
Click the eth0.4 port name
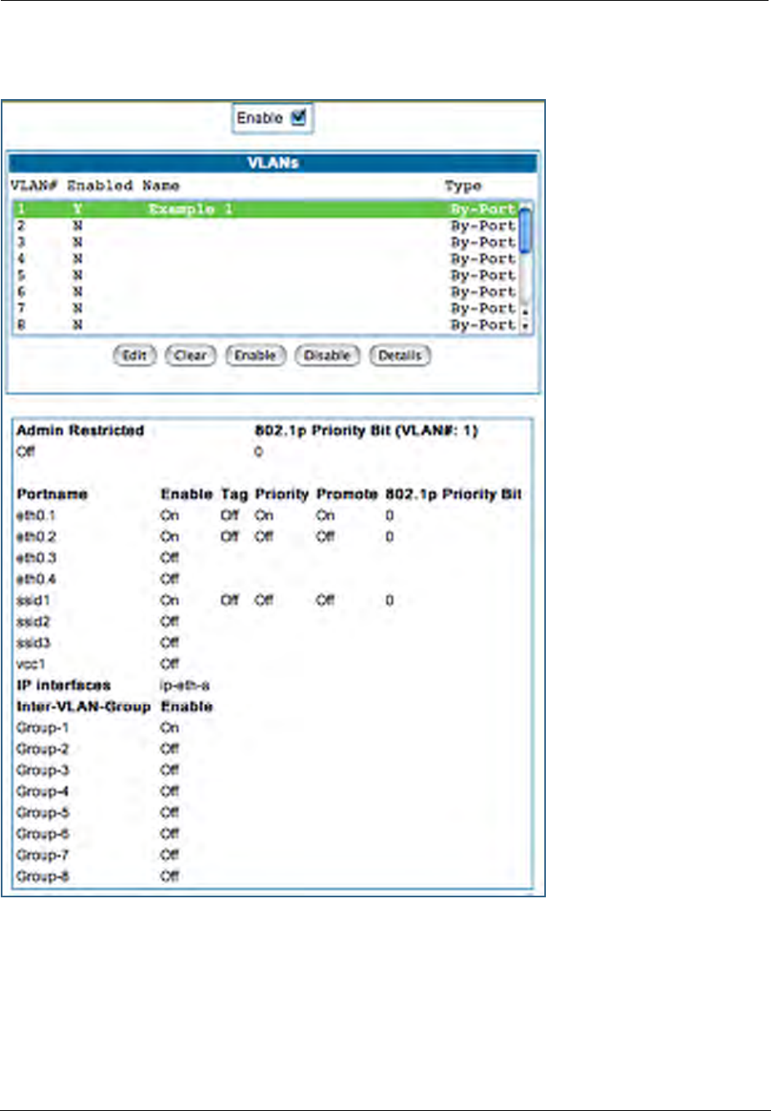(36, 580)
